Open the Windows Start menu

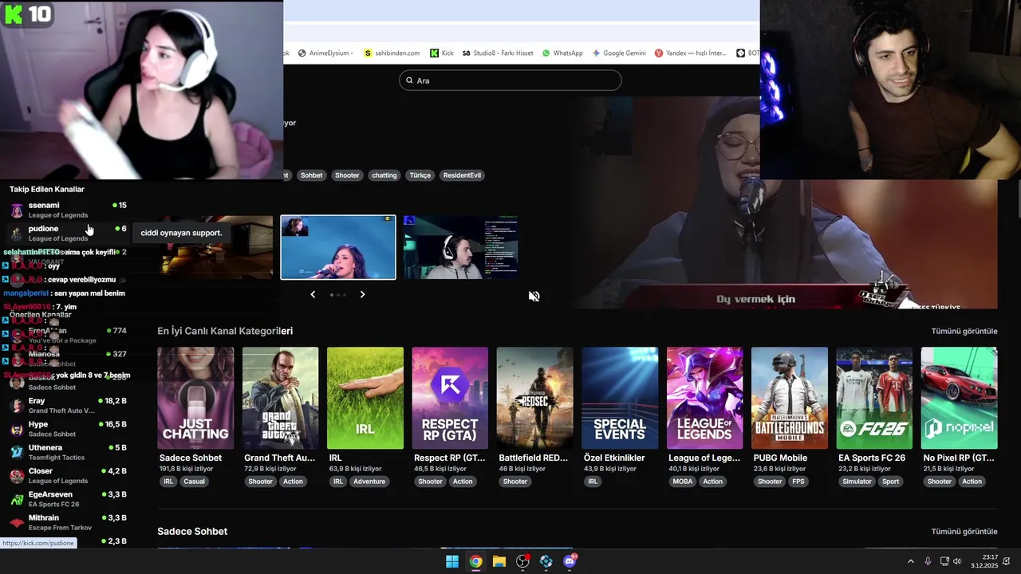click(452, 561)
